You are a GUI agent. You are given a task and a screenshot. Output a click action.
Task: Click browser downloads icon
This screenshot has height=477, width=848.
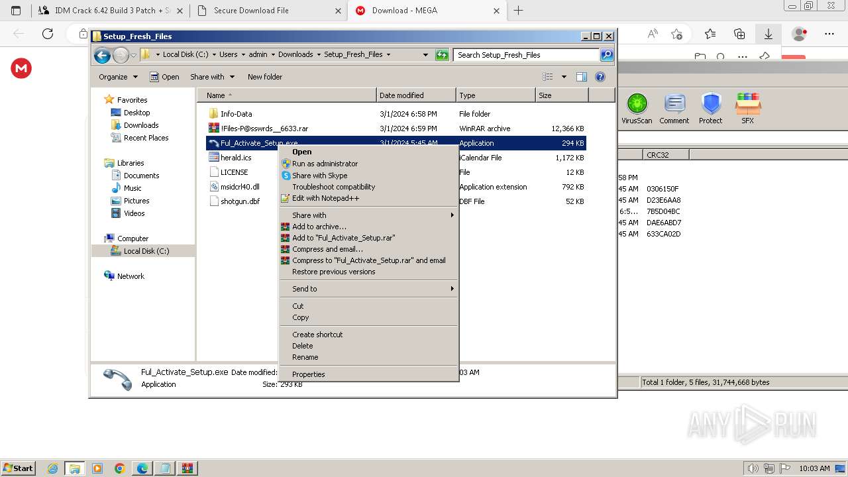point(768,34)
